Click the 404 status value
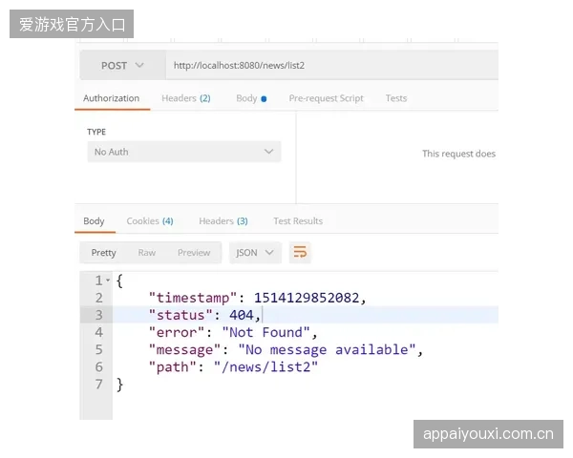 (242, 315)
